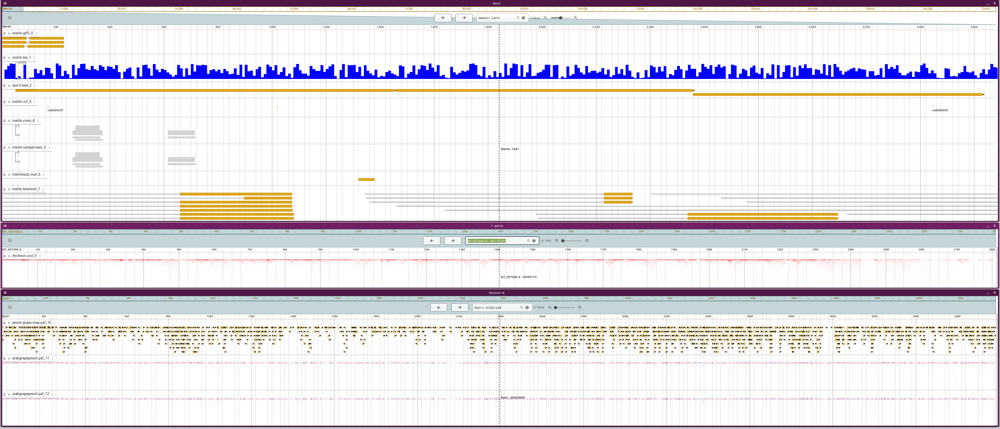This screenshot has height=429, width=1000.
Task: Zoom out in the dm3.fa view
Action: tap(557, 241)
